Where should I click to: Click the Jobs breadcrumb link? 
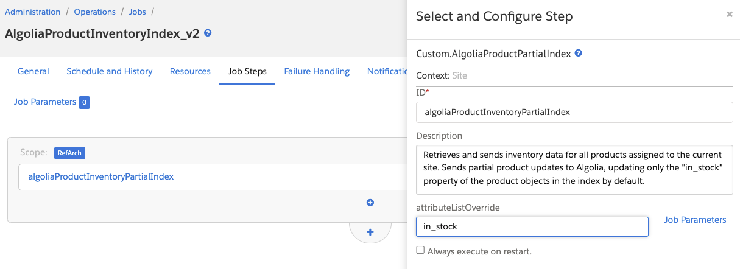coord(137,12)
